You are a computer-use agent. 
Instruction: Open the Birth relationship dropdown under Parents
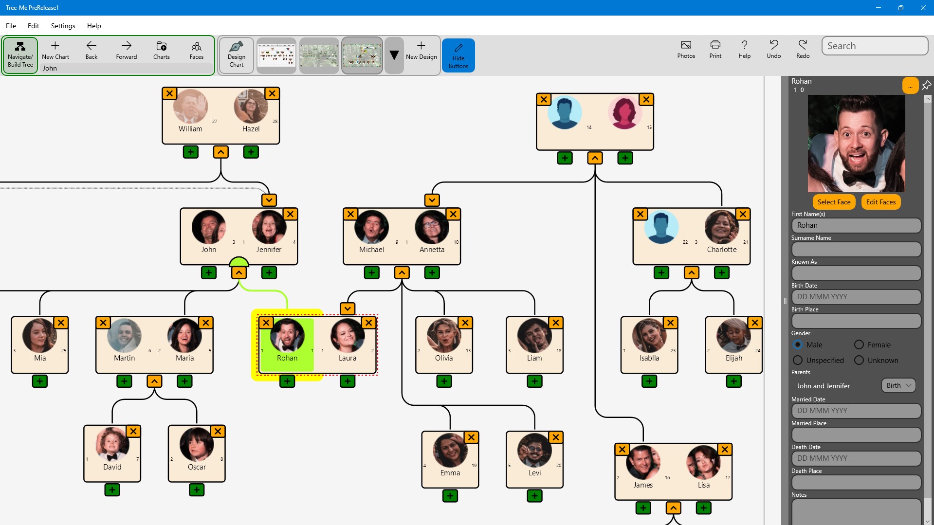(897, 385)
